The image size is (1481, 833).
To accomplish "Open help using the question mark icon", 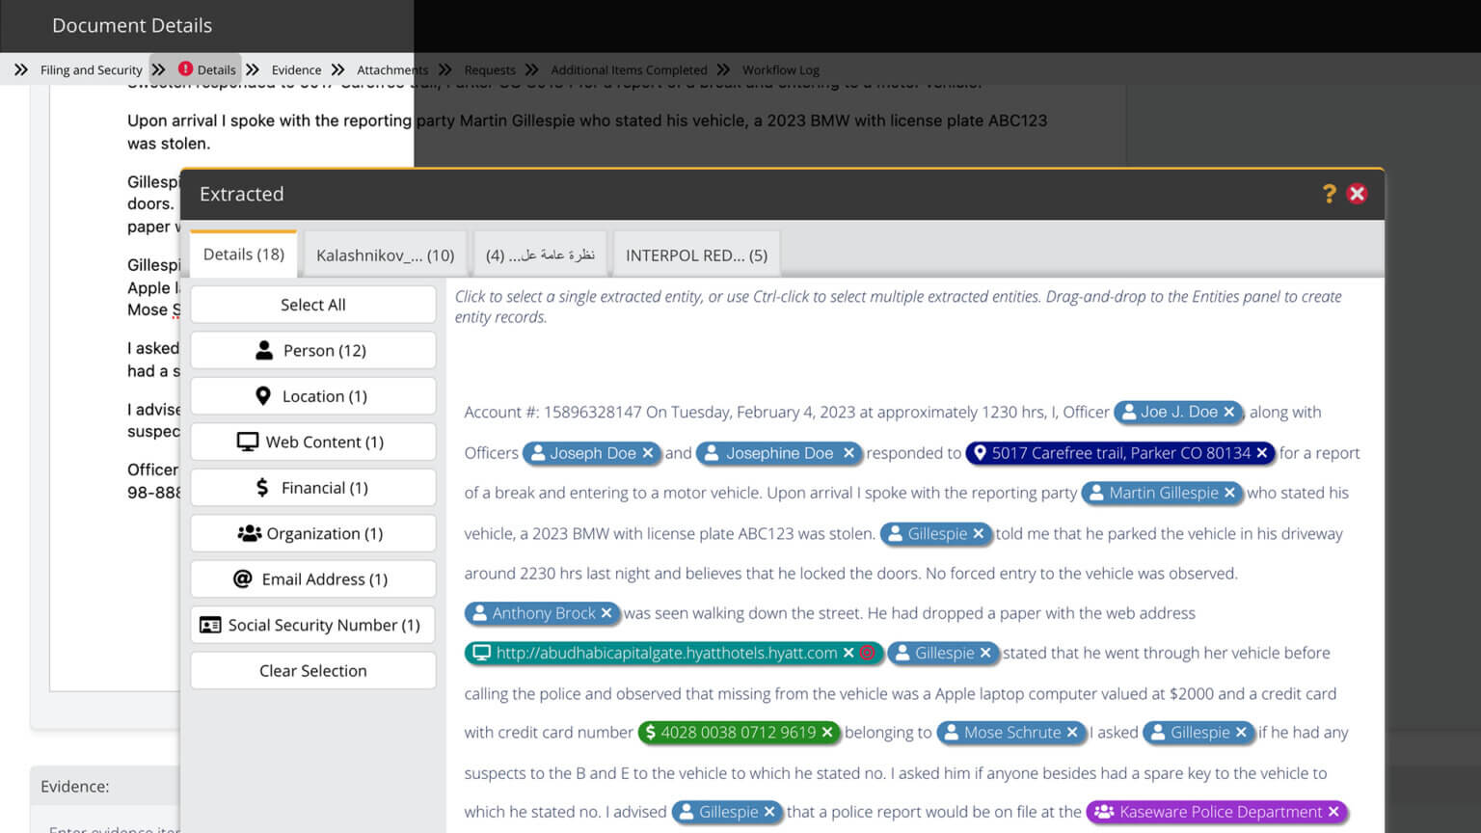I will (1329, 194).
